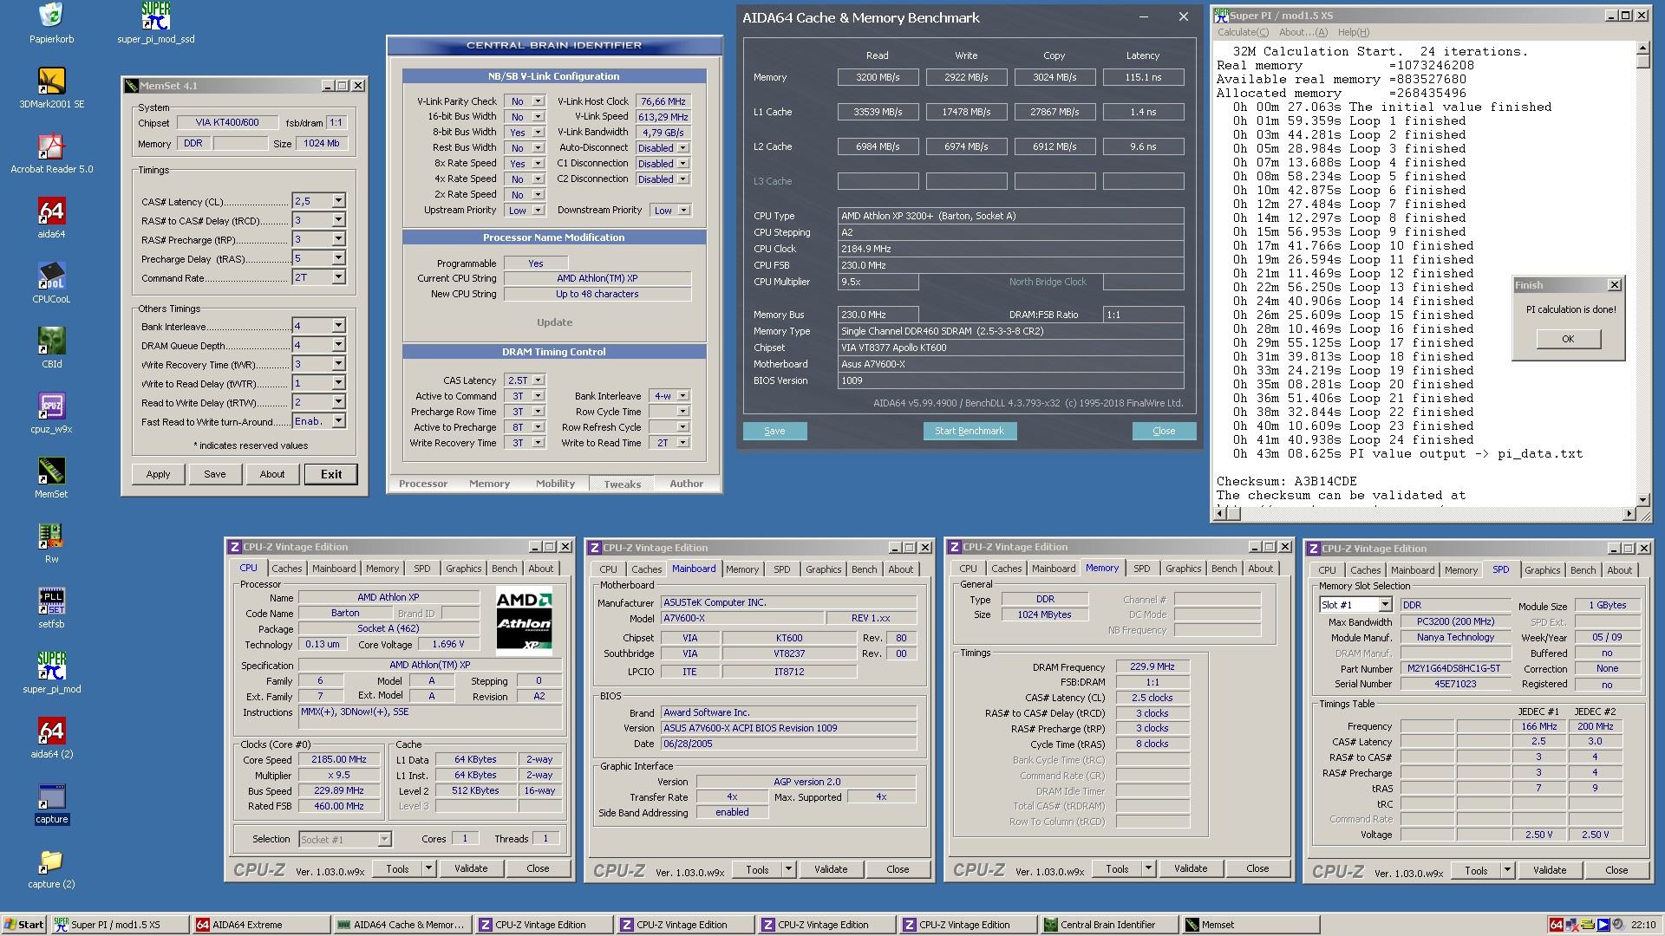Image resolution: width=1665 pixels, height=936 pixels.
Task: Open the Auto-Disconnect dropdown in CBId
Action: coord(683,148)
